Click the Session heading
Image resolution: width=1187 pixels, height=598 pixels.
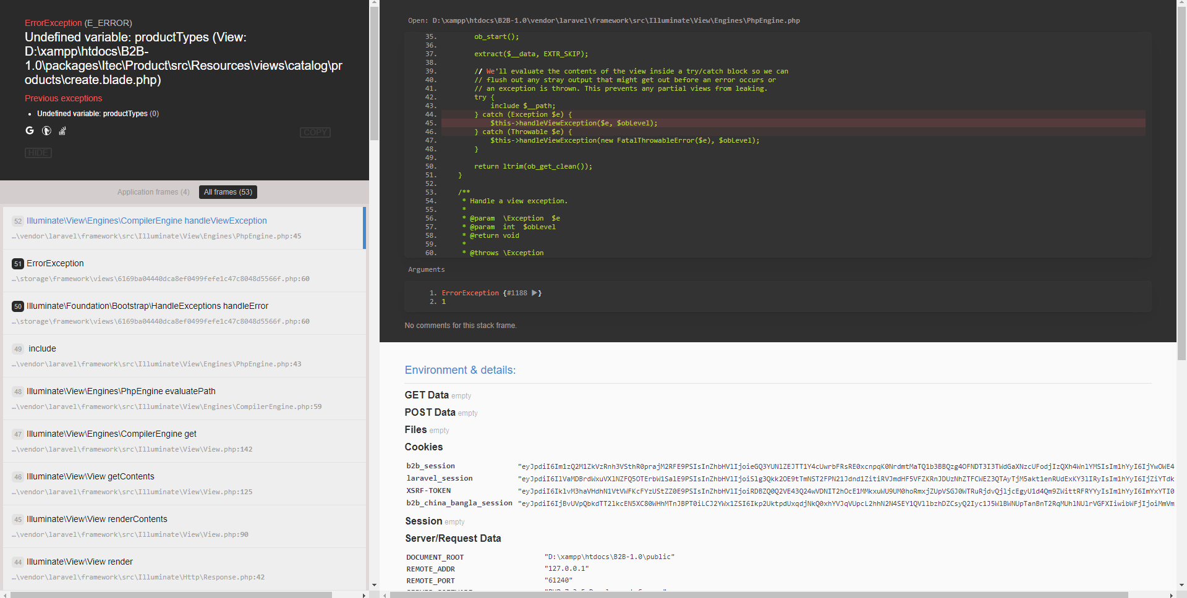(423, 521)
